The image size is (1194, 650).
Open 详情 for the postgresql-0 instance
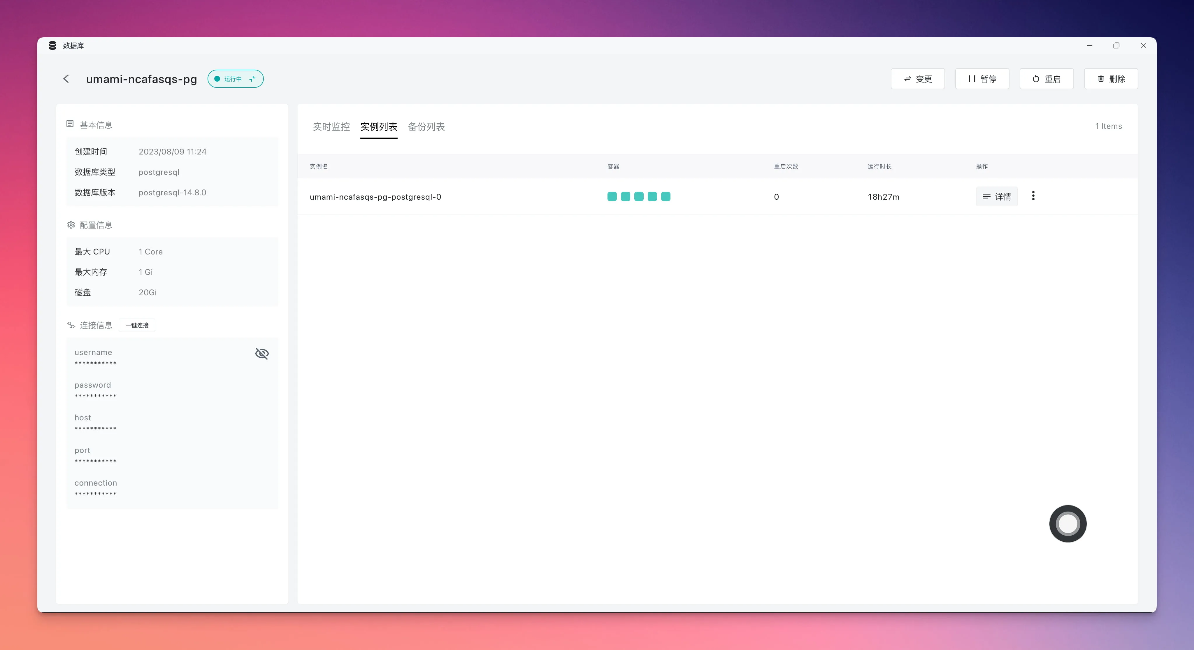997,196
